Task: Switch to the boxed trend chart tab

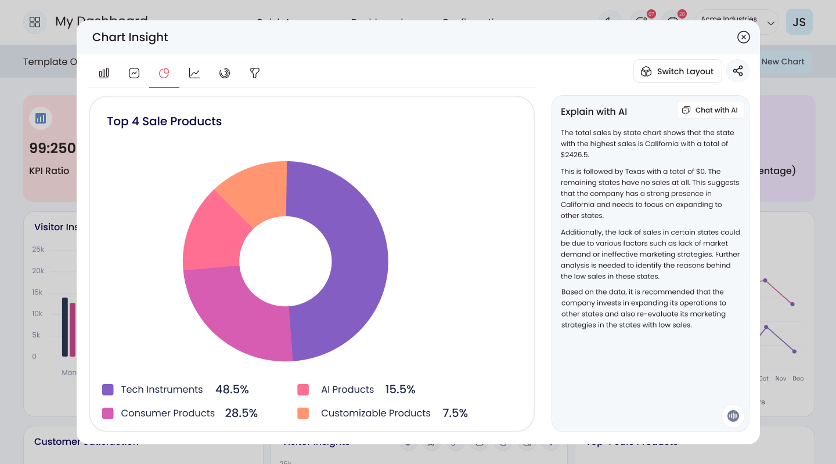Action: pos(134,73)
